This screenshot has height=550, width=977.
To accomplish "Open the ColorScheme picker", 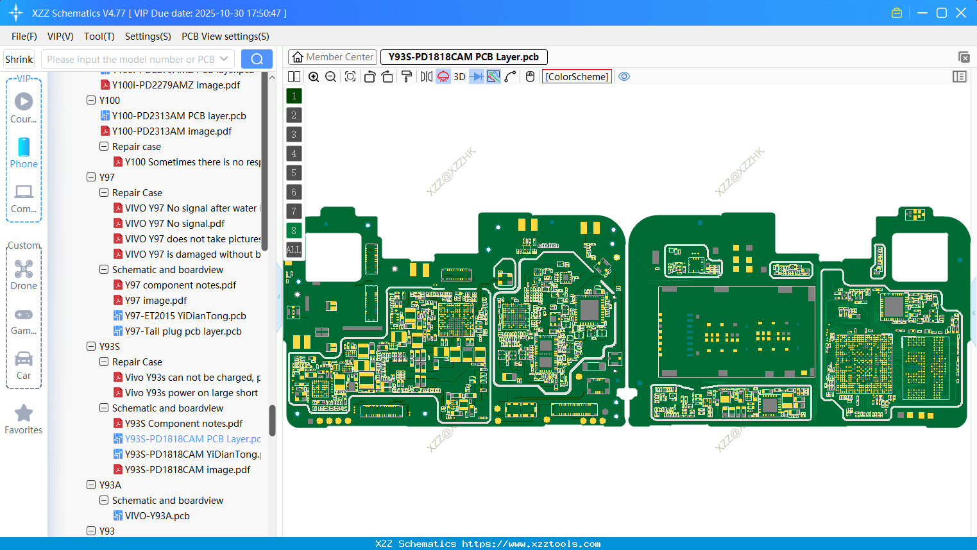I will tap(576, 76).
